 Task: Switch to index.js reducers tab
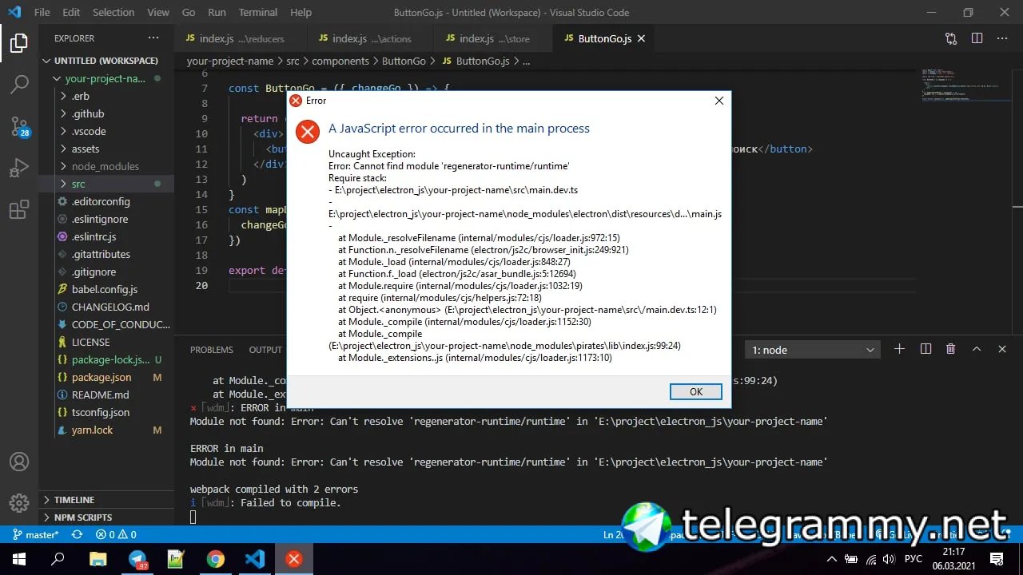pos(241,38)
